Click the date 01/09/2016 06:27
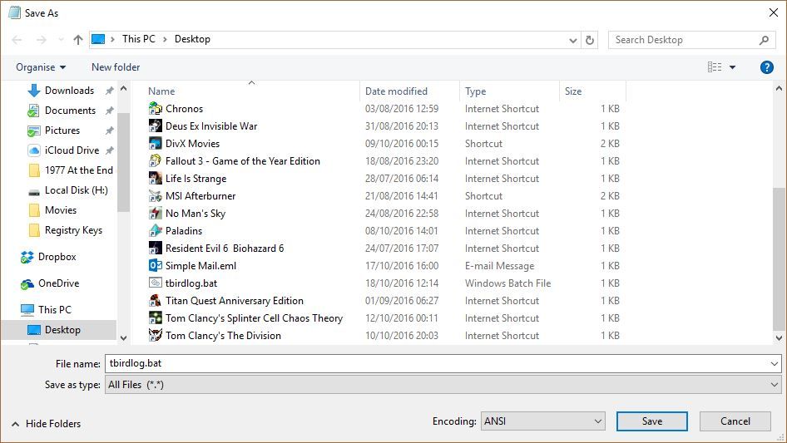The image size is (787, 443). coord(402,301)
